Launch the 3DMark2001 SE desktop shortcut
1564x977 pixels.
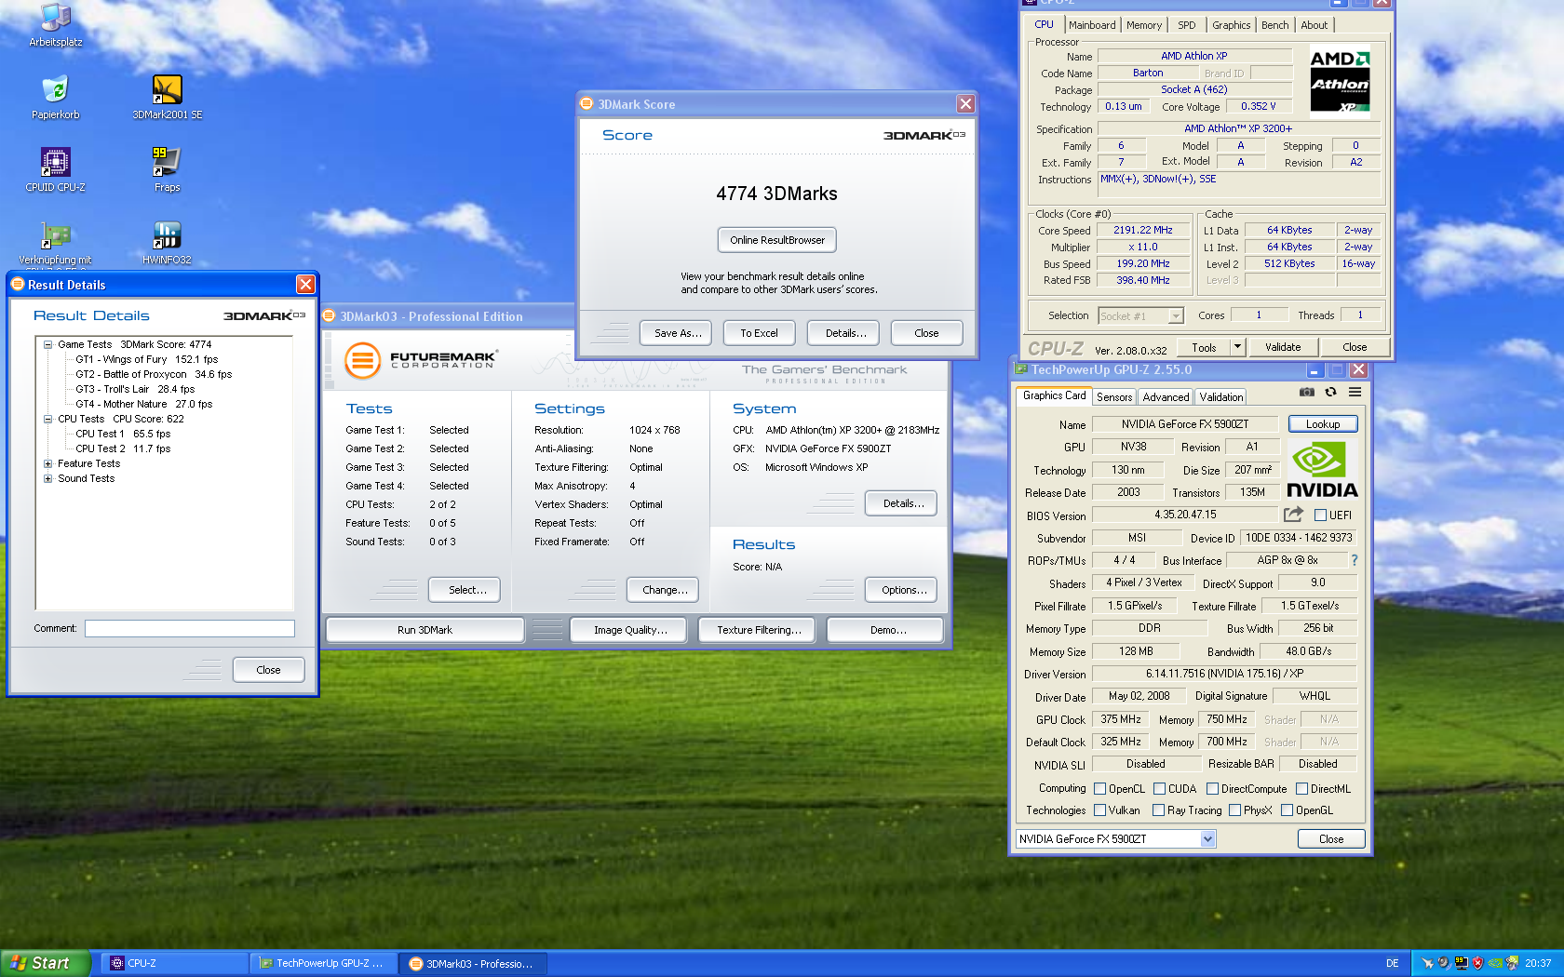pyautogui.click(x=168, y=97)
